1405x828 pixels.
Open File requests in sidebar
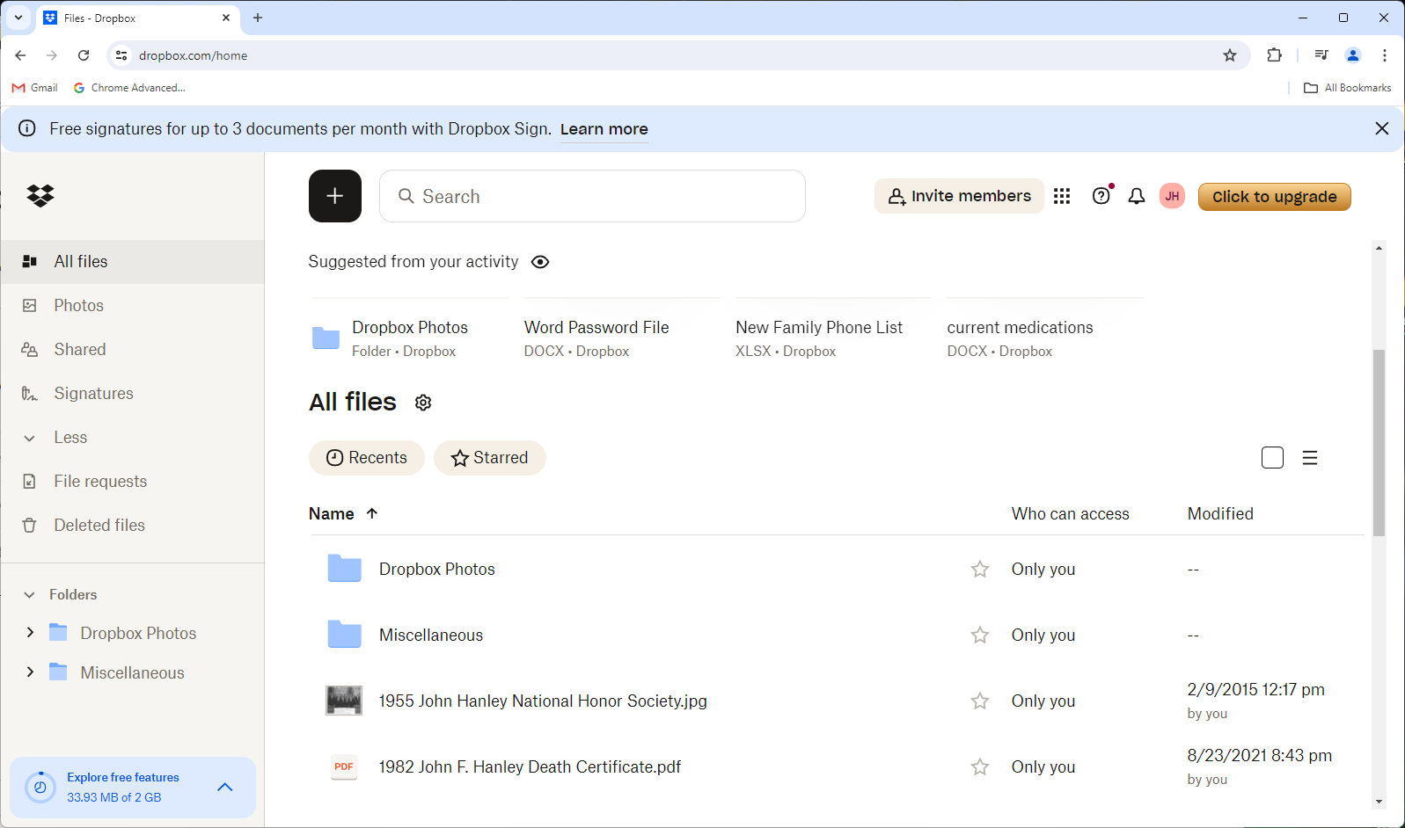tap(132, 482)
